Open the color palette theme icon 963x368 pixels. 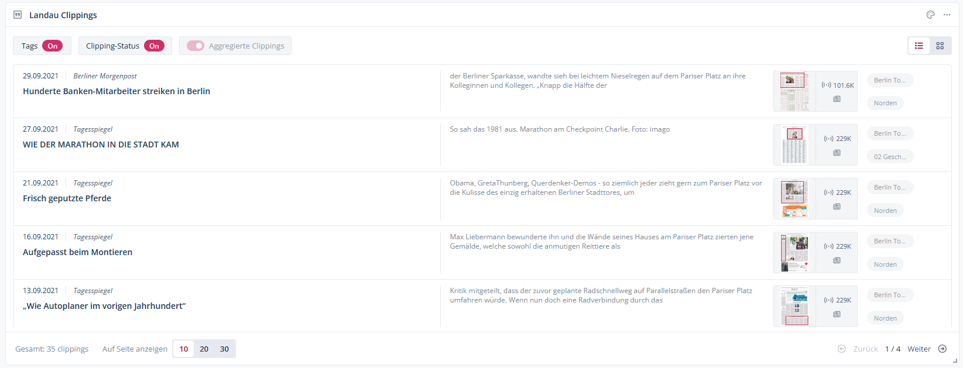tap(930, 15)
